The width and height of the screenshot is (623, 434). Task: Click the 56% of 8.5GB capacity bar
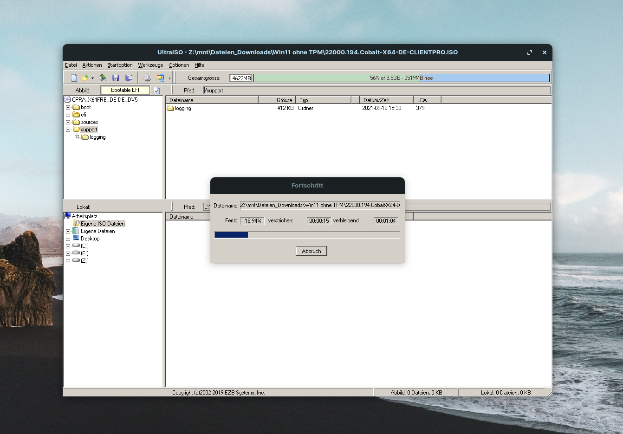coord(402,78)
